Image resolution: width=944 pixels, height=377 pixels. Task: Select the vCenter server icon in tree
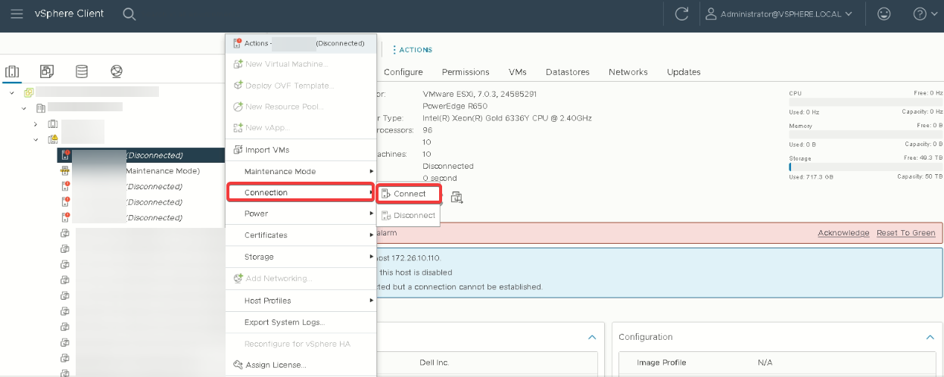[29, 92]
